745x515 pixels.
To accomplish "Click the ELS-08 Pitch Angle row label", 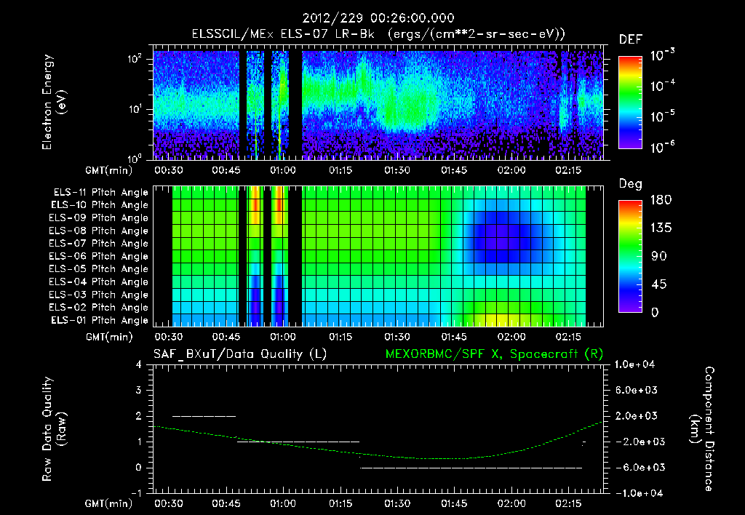I will tap(98, 231).
